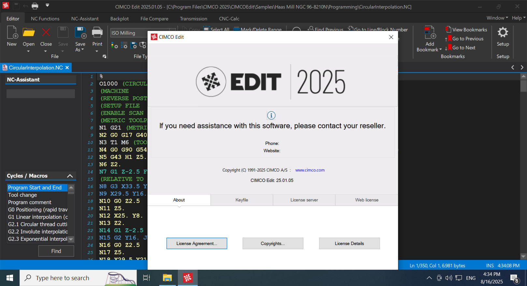The height and width of the screenshot is (286, 527).
Task: Click the Add Bookmark icon
Action: [x=430, y=33]
